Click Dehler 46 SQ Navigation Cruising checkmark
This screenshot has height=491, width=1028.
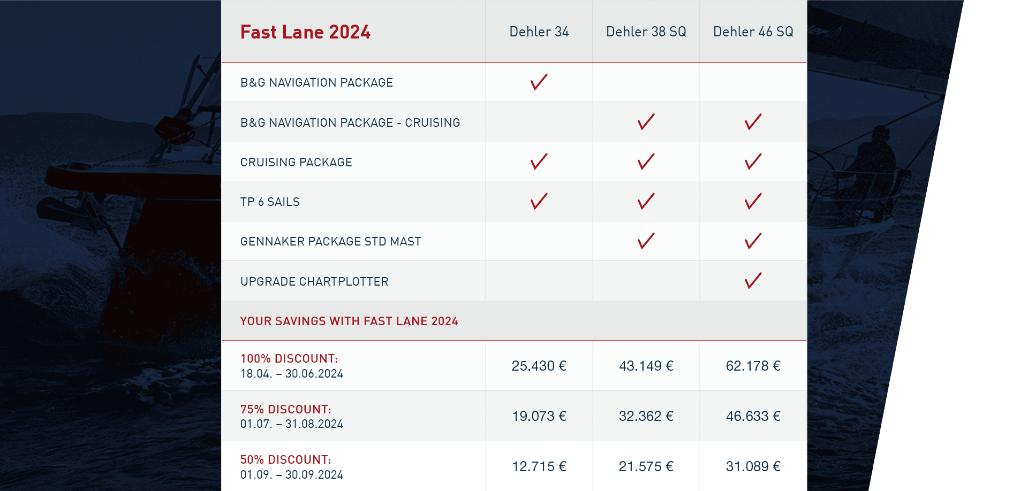pos(753,122)
